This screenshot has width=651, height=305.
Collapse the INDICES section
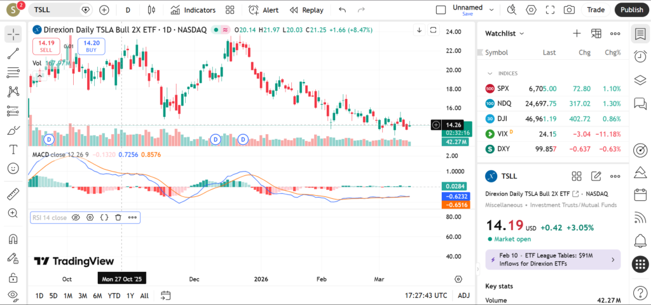point(490,74)
